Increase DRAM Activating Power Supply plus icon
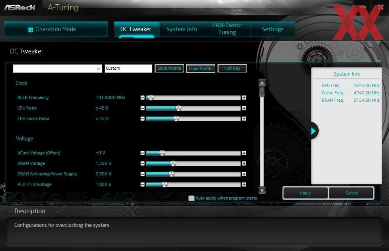 coord(244,174)
